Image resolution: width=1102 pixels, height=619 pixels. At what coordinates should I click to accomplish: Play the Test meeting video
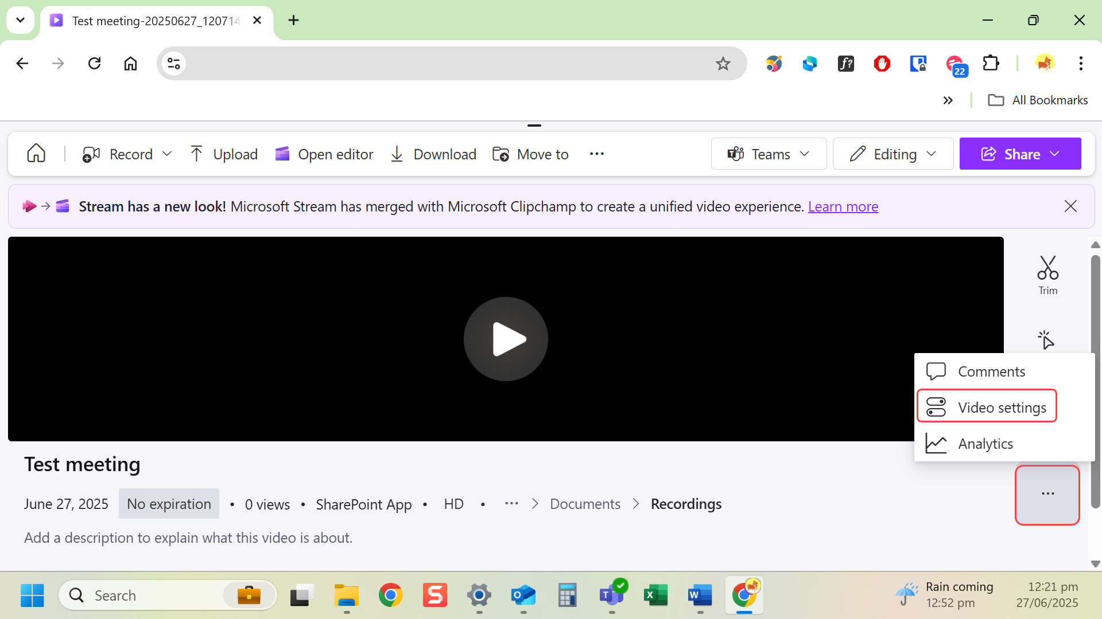point(506,339)
